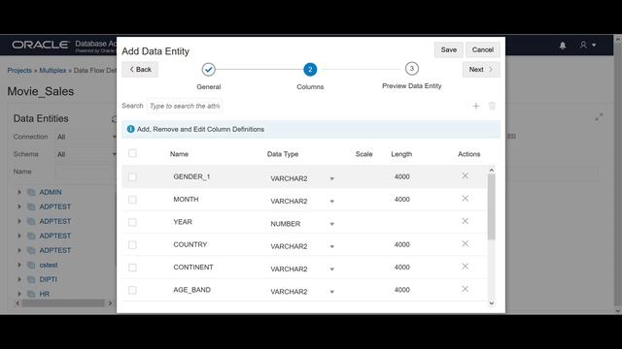Remove the COUNTRY column with X
622x349 pixels.
point(465,243)
